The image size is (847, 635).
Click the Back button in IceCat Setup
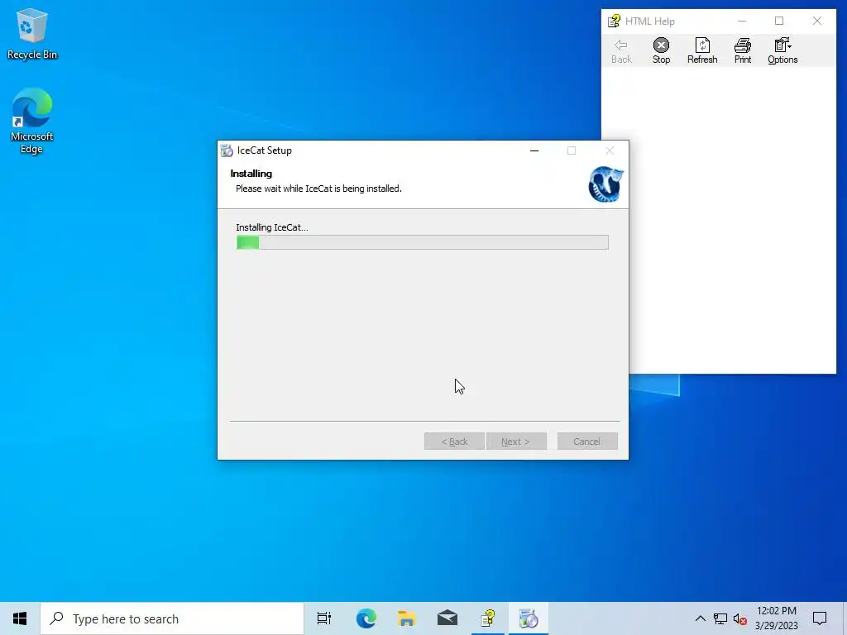tap(454, 442)
